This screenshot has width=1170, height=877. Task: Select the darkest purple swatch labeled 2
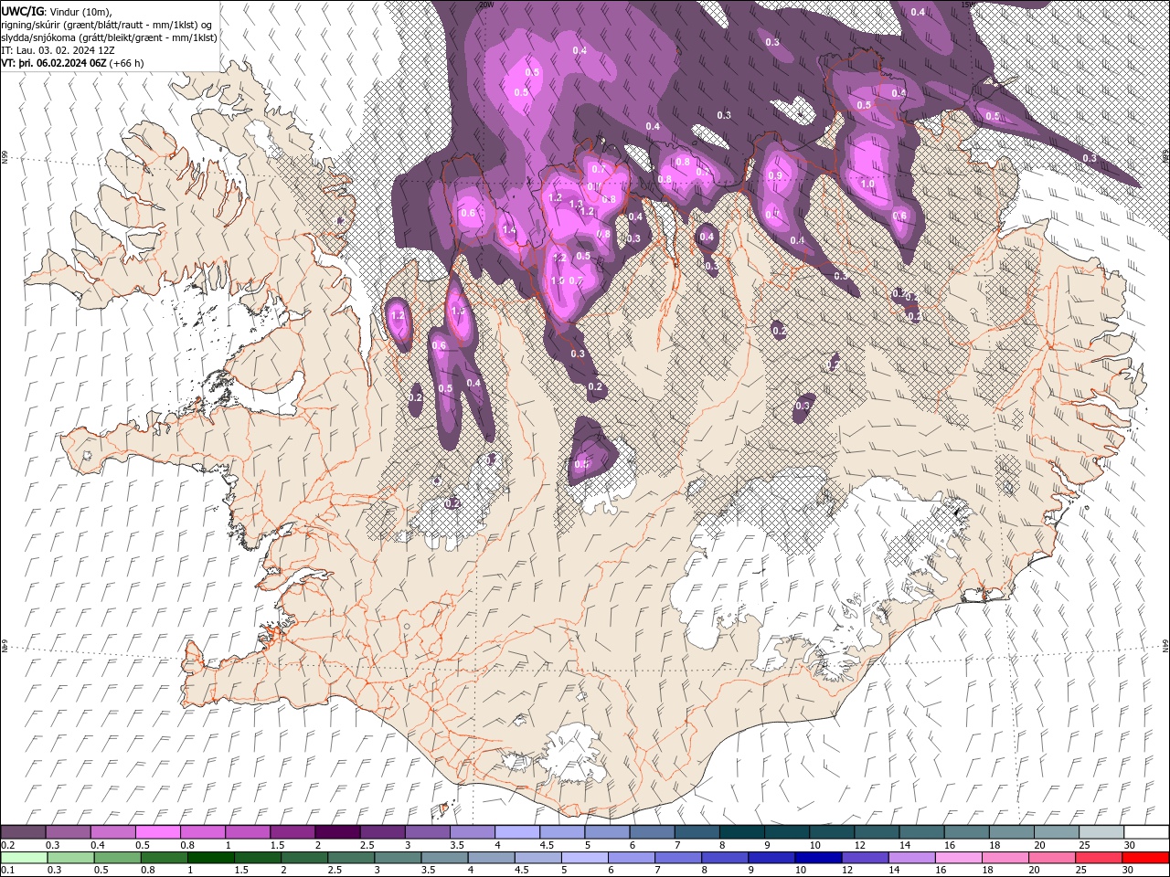pyautogui.click(x=336, y=832)
